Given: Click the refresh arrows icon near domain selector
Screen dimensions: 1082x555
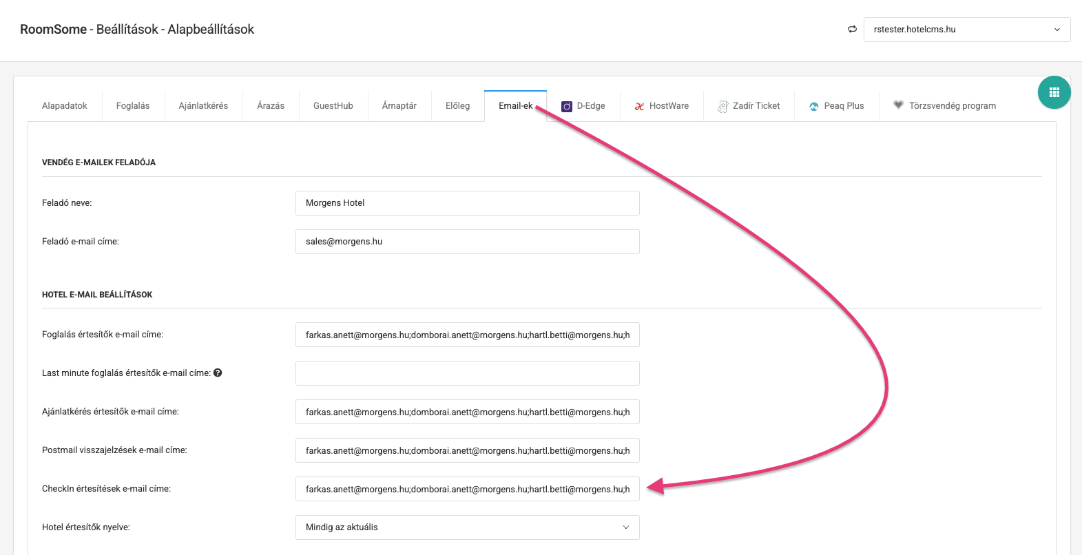Looking at the screenshot, I should tap(852, 29).
